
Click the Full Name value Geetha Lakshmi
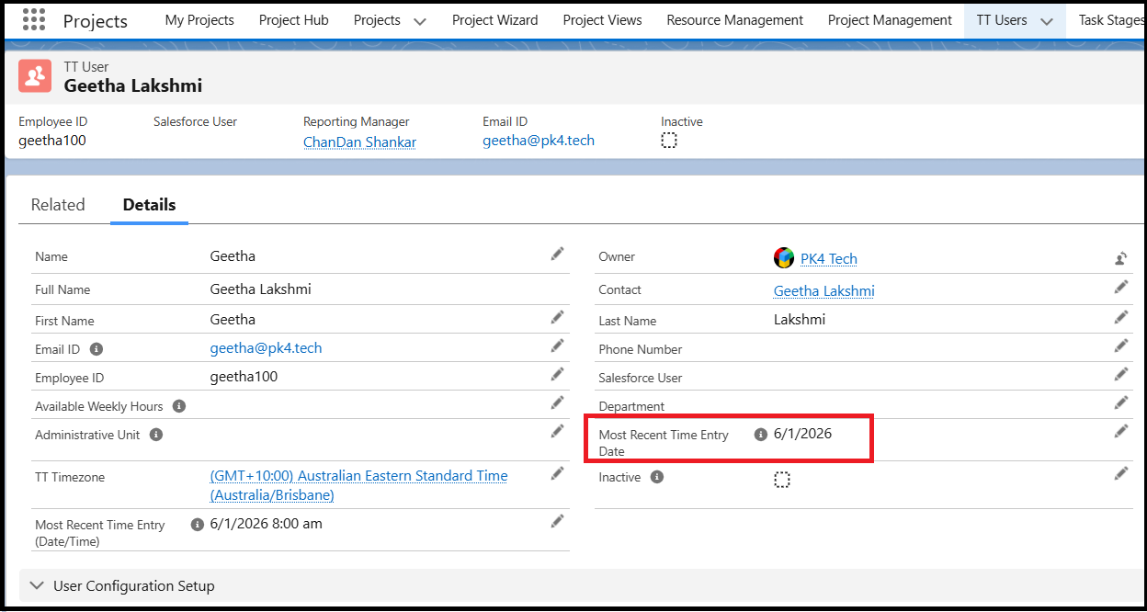[x=261, y=289]
